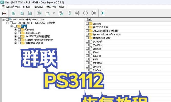
Task: Select MRT ATA1 - 未知 - 492.02 GB node
Action: coord(28,20)
